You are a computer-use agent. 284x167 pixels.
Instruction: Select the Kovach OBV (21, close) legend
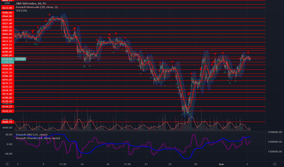click(31, 135)
